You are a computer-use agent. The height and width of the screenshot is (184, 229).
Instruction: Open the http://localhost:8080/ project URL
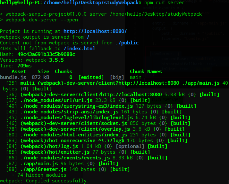point(95,31)
